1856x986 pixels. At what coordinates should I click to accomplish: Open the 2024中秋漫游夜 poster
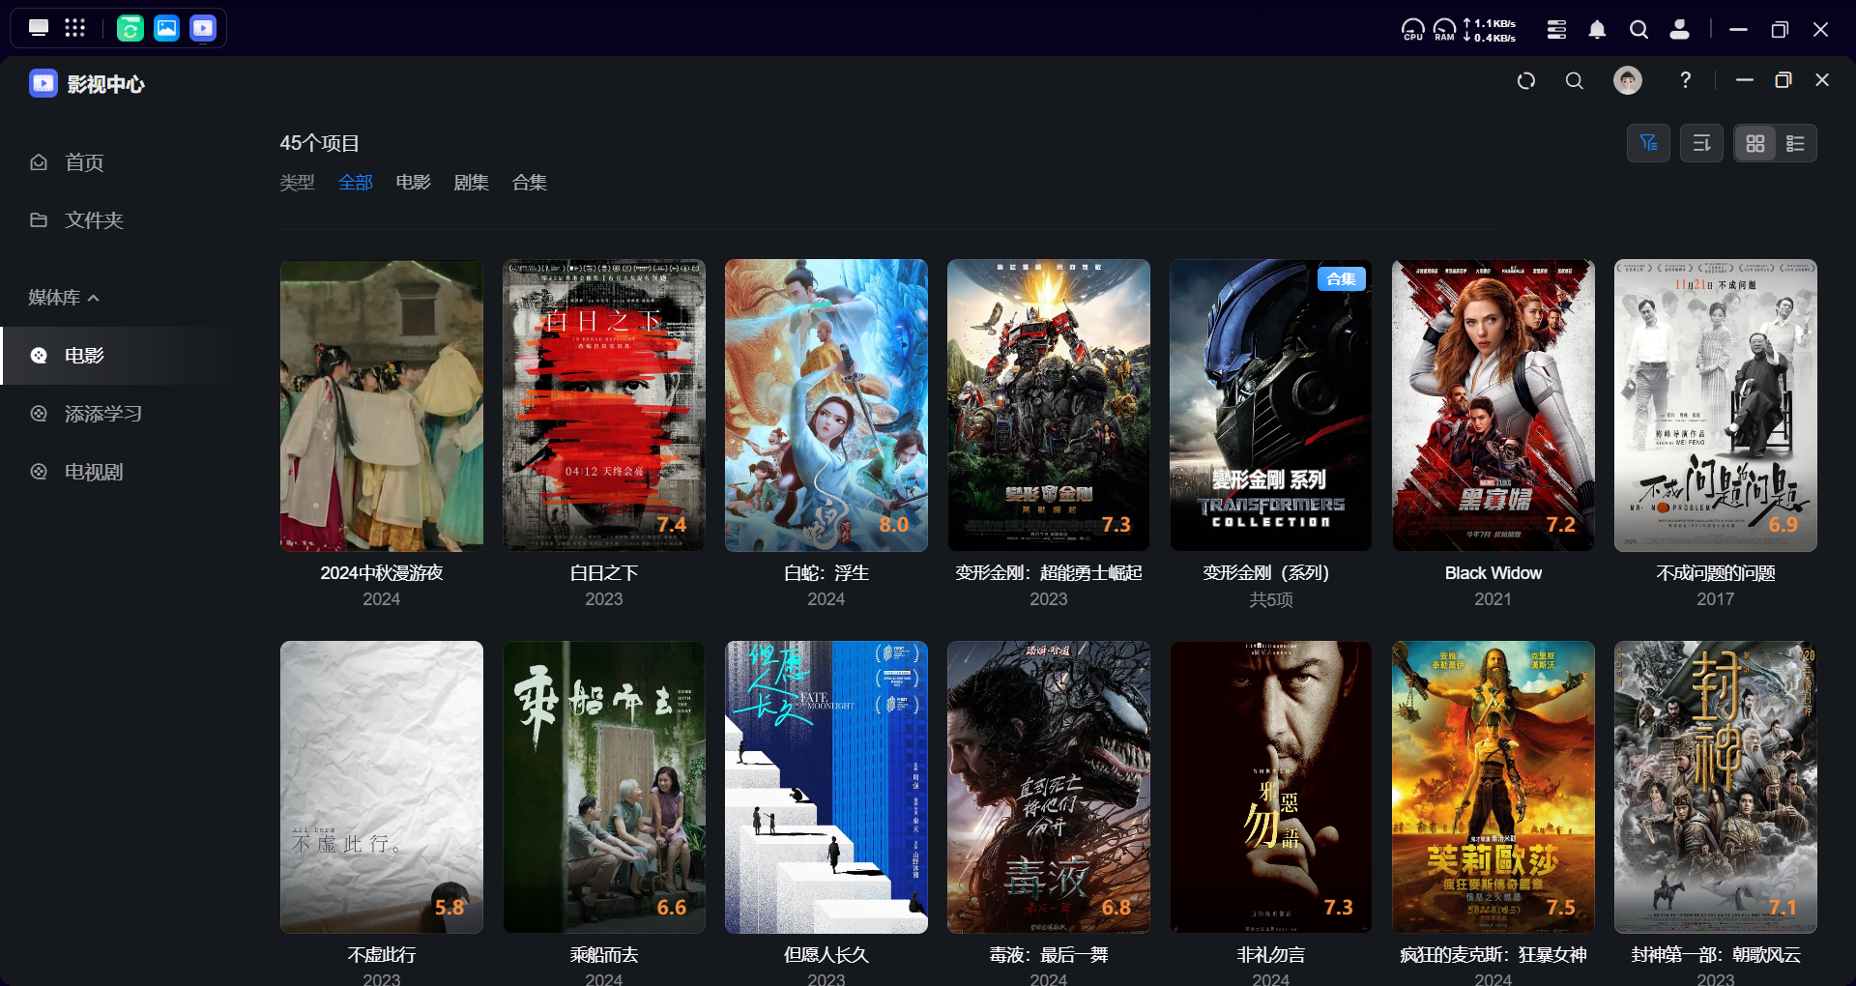382,405
